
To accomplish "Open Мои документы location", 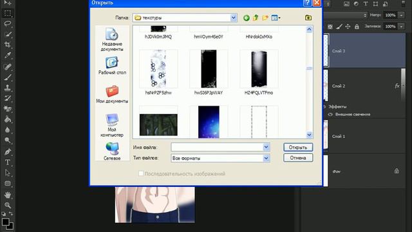I will [112, 94].
